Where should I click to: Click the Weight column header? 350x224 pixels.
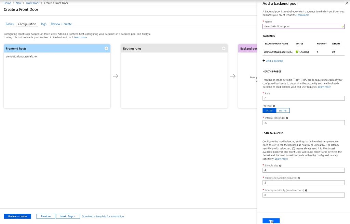(x=336, y=43)
